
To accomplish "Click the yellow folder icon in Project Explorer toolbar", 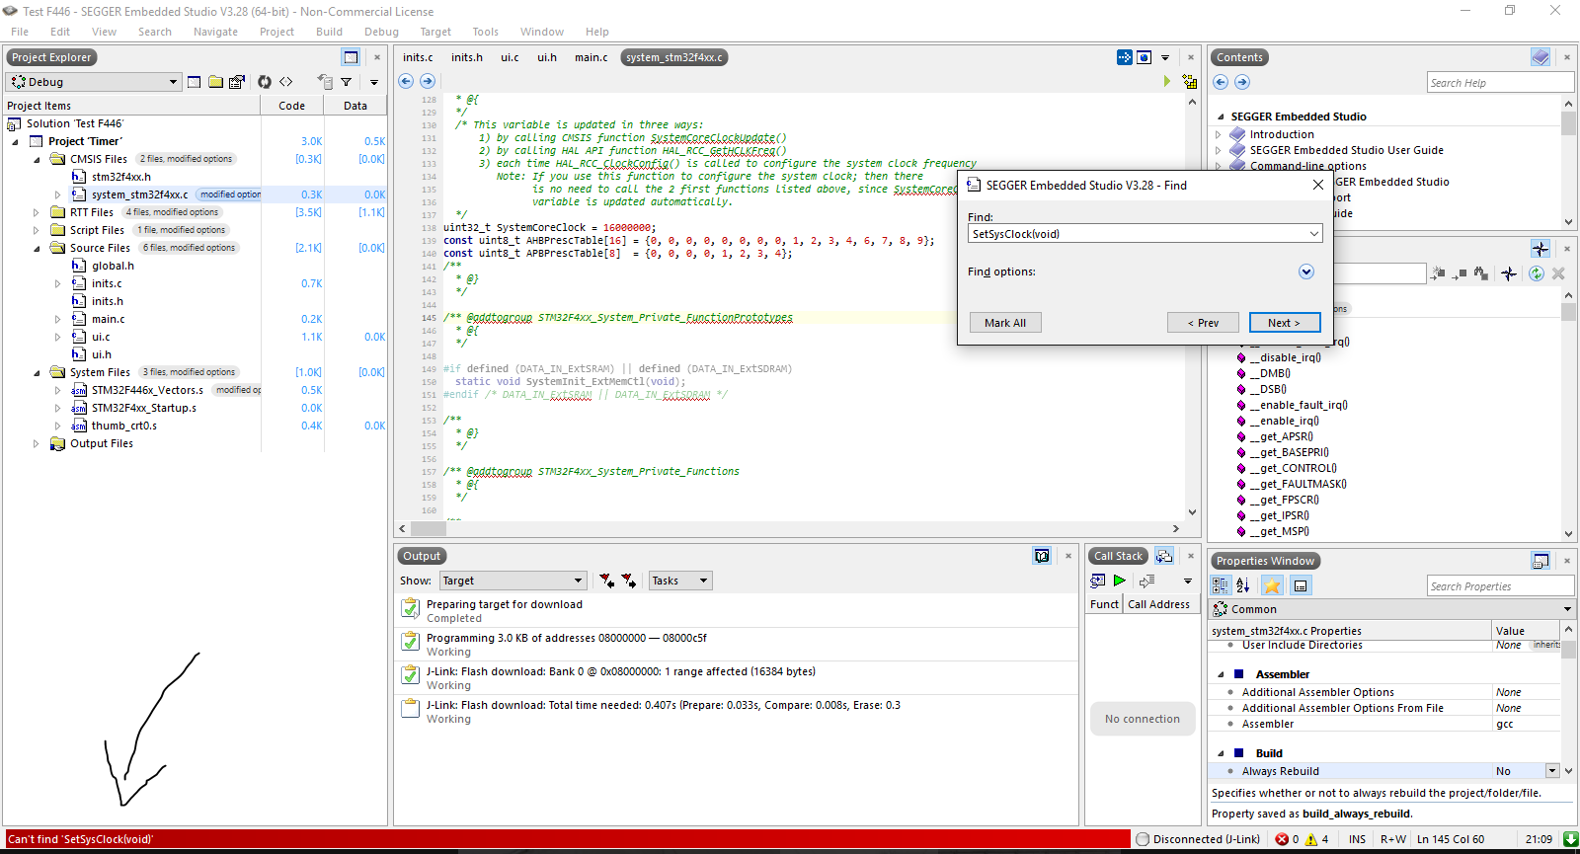I will pyautogui.click(x=215, y=82).
